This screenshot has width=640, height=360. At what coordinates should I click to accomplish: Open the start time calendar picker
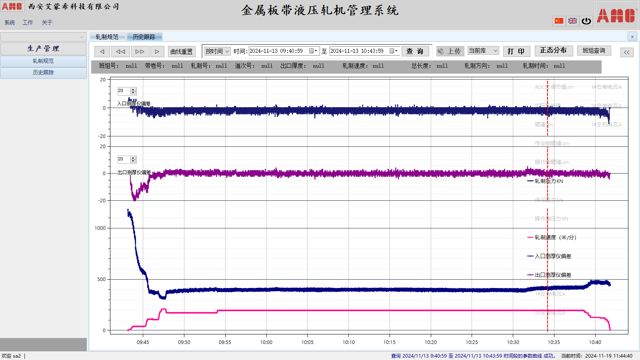(313, 51)
